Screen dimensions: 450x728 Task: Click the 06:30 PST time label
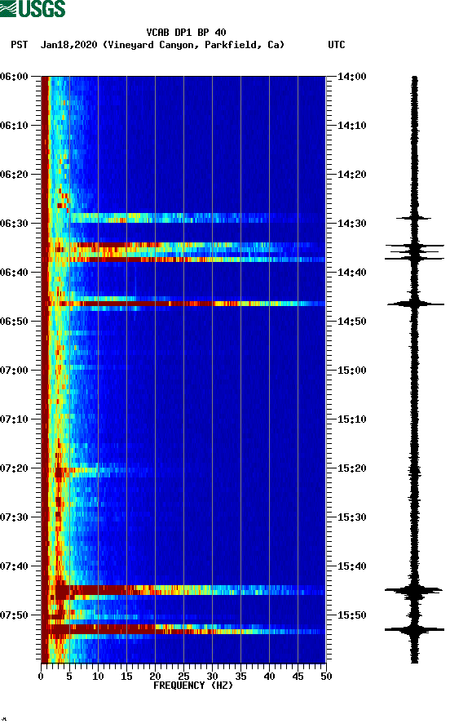14,224
